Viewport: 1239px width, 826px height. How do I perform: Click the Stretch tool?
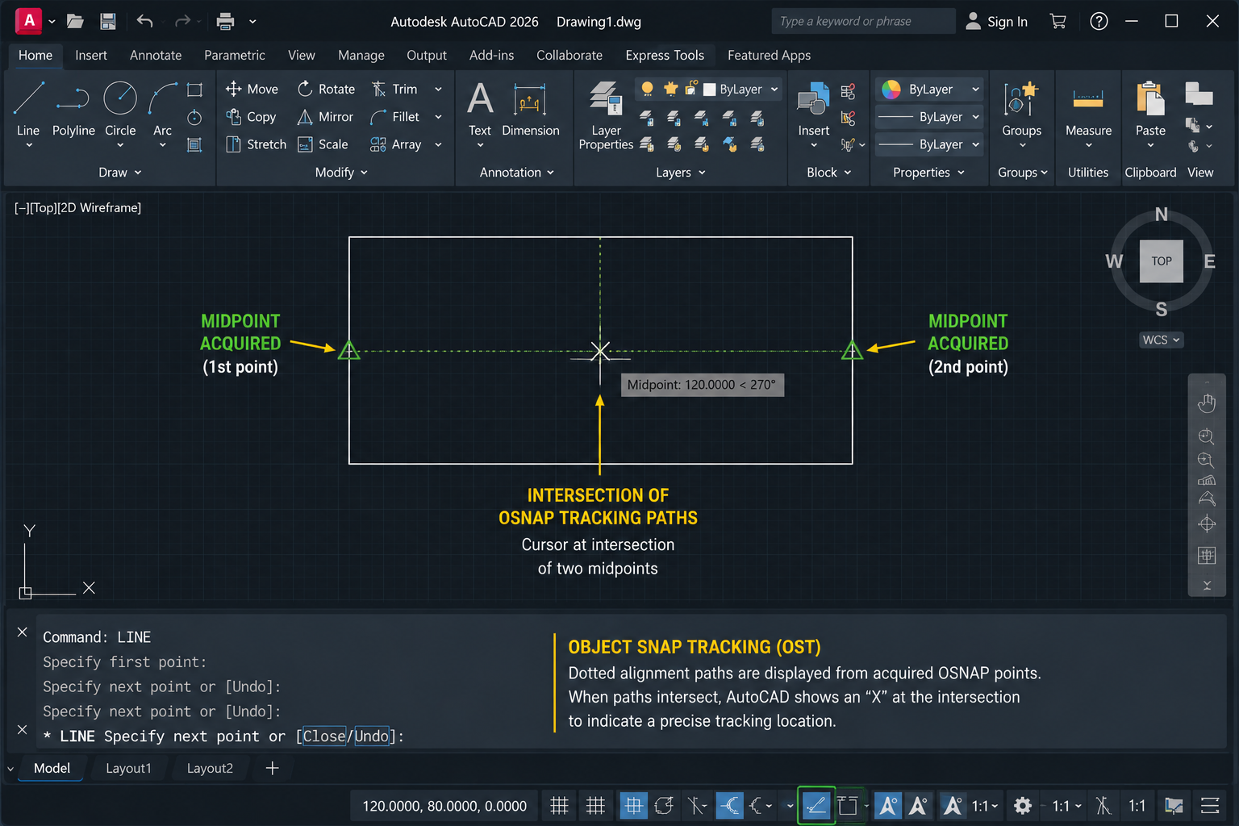tap(256, 144)
